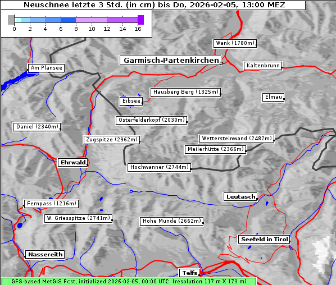Click Wettersteinwand (2482m) label
The width and height of the screenshot is (336, 285).
point(237,139)
